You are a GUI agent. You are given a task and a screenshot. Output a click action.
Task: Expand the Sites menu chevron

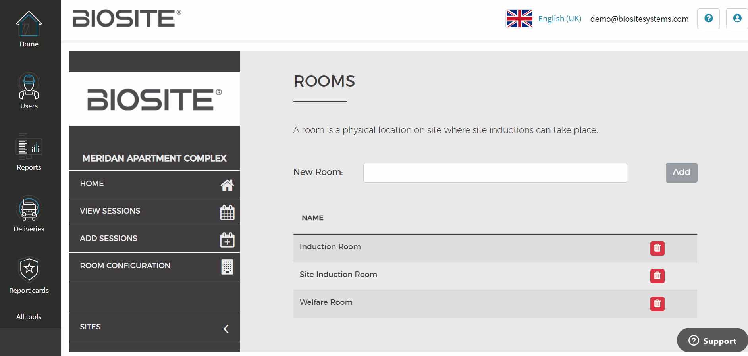pos(226,329)
